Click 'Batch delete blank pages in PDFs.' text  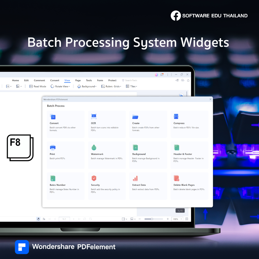[x=189, y=189]
